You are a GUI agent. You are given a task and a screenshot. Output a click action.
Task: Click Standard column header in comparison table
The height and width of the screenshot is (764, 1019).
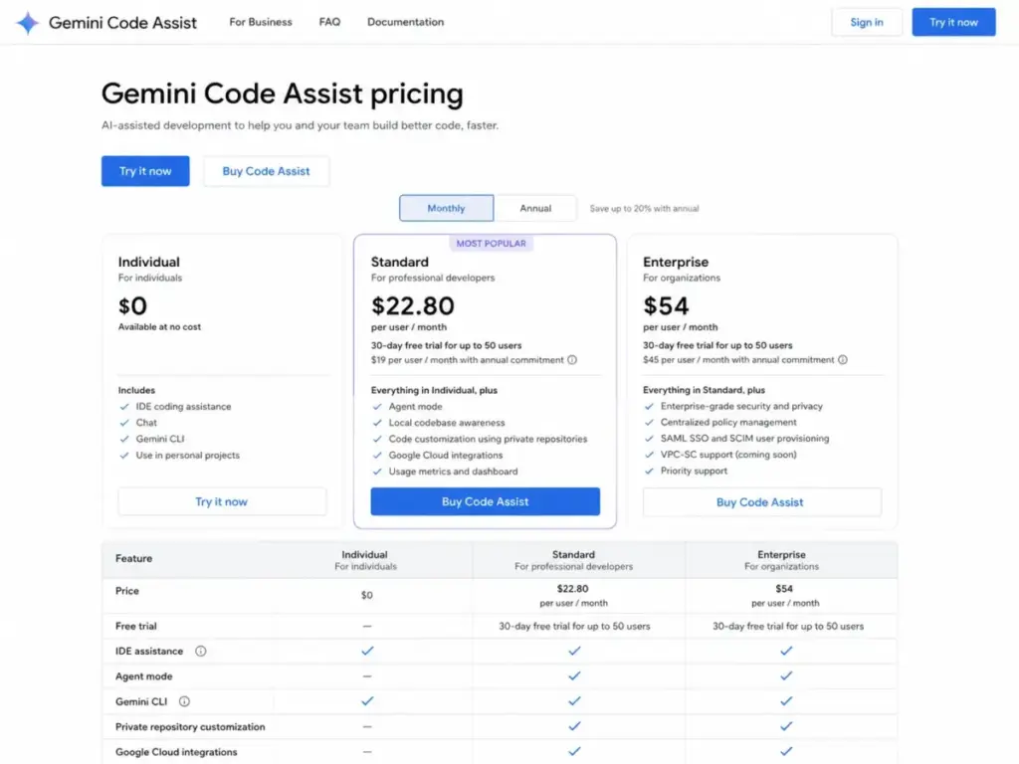point(574,560)
